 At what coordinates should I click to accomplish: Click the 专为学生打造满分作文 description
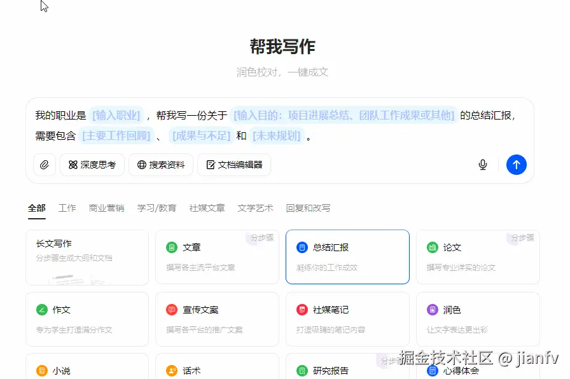tap(74, 330)
